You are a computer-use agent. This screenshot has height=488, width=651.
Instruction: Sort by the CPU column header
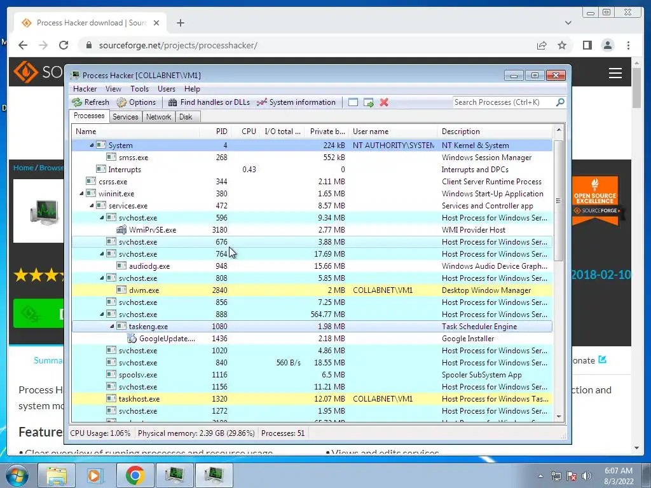tap(245, 132)
